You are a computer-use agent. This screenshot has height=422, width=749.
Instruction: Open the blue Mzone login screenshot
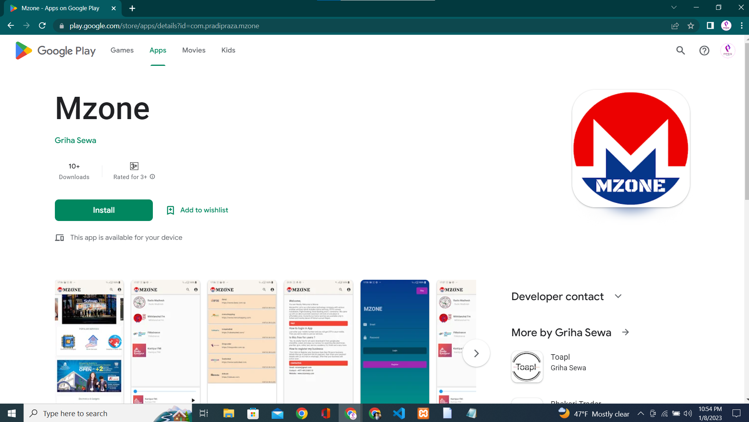395,341
